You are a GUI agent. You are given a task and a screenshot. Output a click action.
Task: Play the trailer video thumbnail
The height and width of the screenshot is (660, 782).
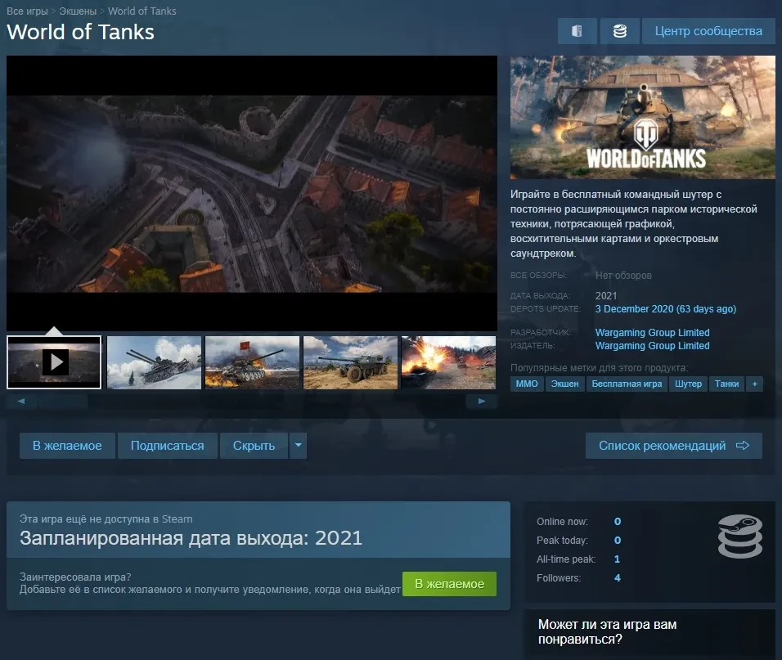click(55, 362)
